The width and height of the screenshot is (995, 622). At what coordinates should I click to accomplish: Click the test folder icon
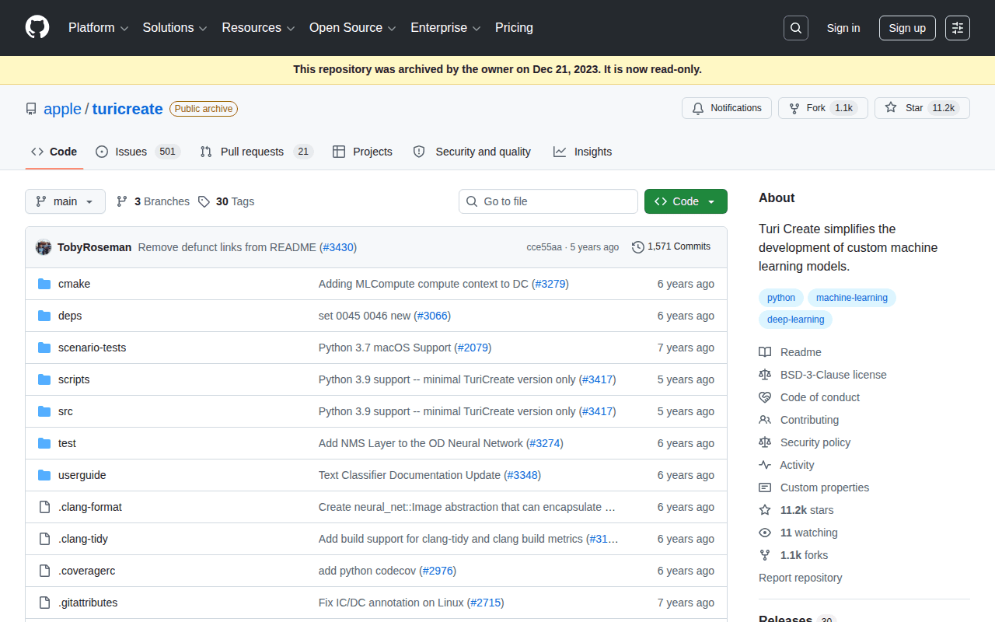click(x=44, y=443)
